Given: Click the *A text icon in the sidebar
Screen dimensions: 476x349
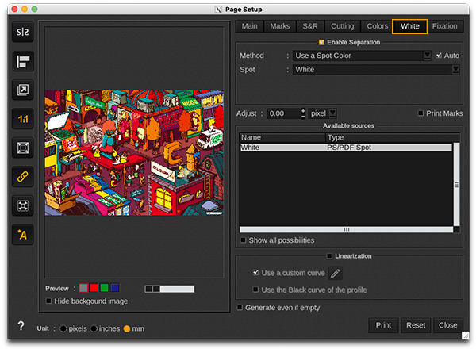Looking at the screenshot, I should 22,235.
